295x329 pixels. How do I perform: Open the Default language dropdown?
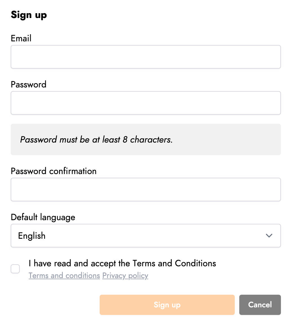coord(146,236)
